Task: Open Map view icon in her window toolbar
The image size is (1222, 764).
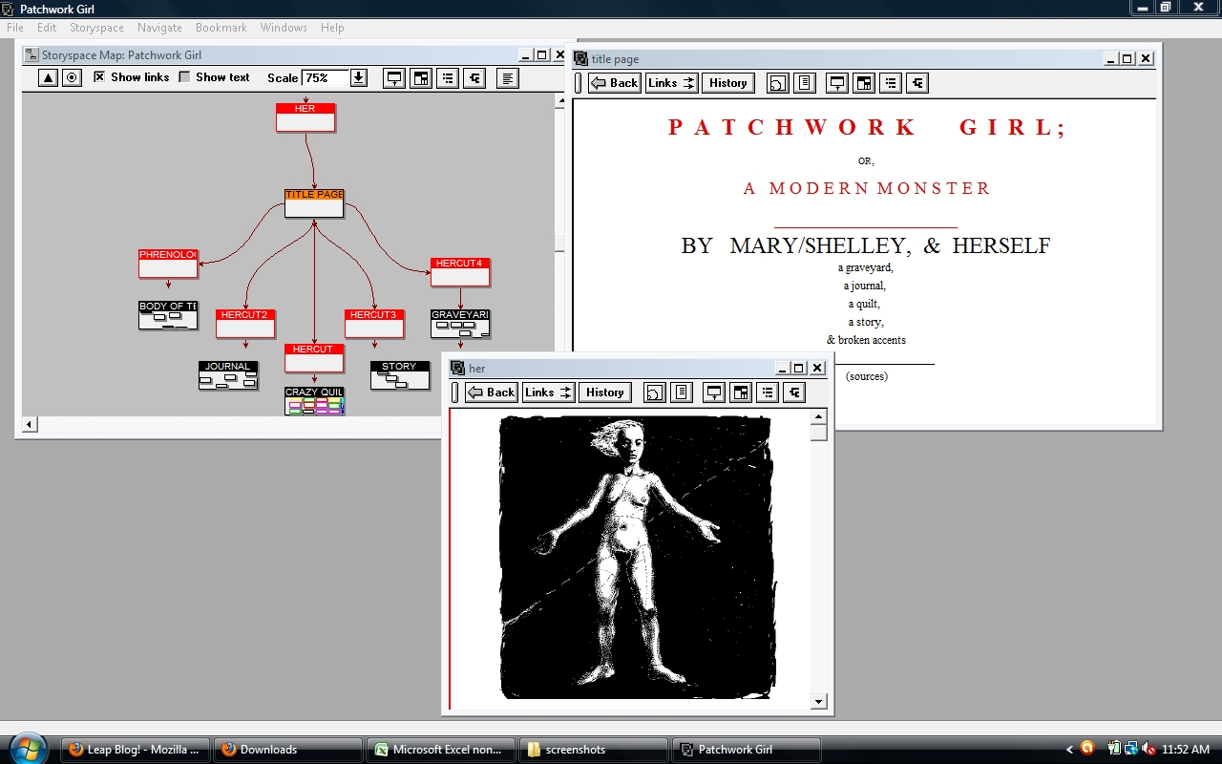Action: (x=714, y=393)
